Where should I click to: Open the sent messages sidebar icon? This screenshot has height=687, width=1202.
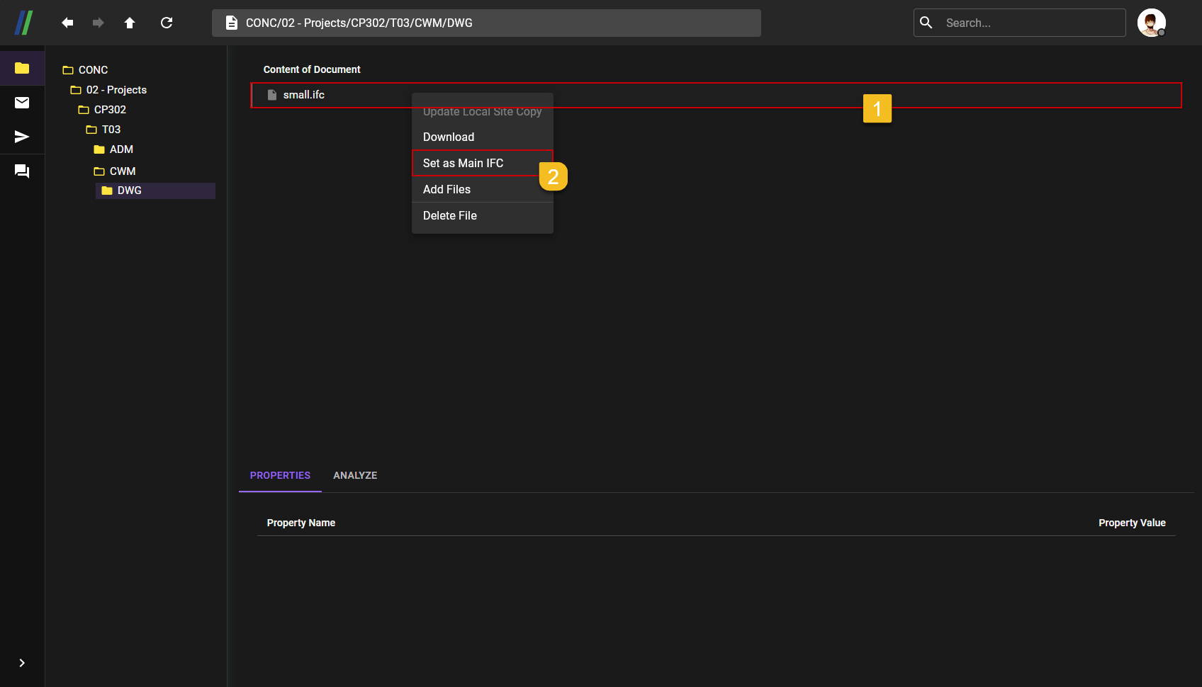tap(22, 137)
